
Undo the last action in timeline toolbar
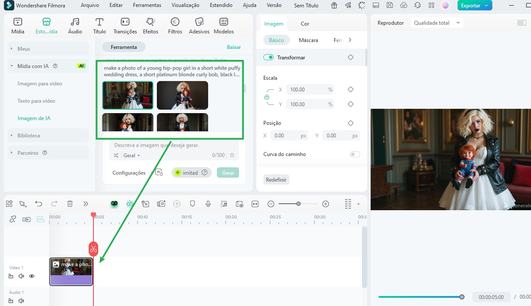pos(39,204)
